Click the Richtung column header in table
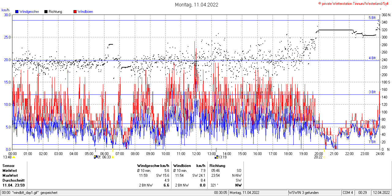This screenshot has width=392, height=196. coord(217,165)
